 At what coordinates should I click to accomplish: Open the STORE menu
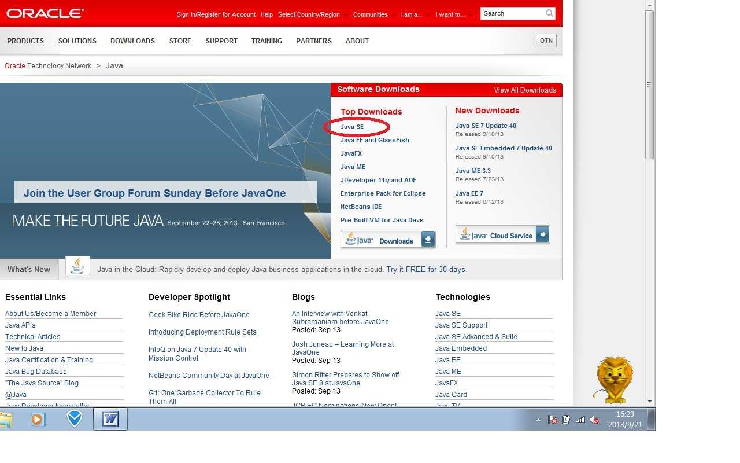click(x=180, y=41)
